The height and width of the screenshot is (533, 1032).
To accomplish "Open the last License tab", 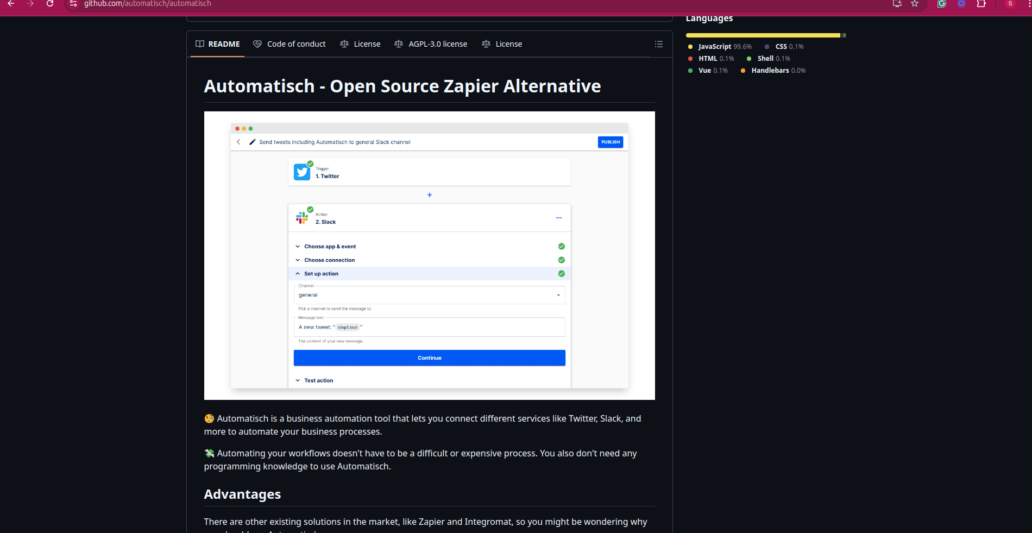I will (x=502, y=44).
